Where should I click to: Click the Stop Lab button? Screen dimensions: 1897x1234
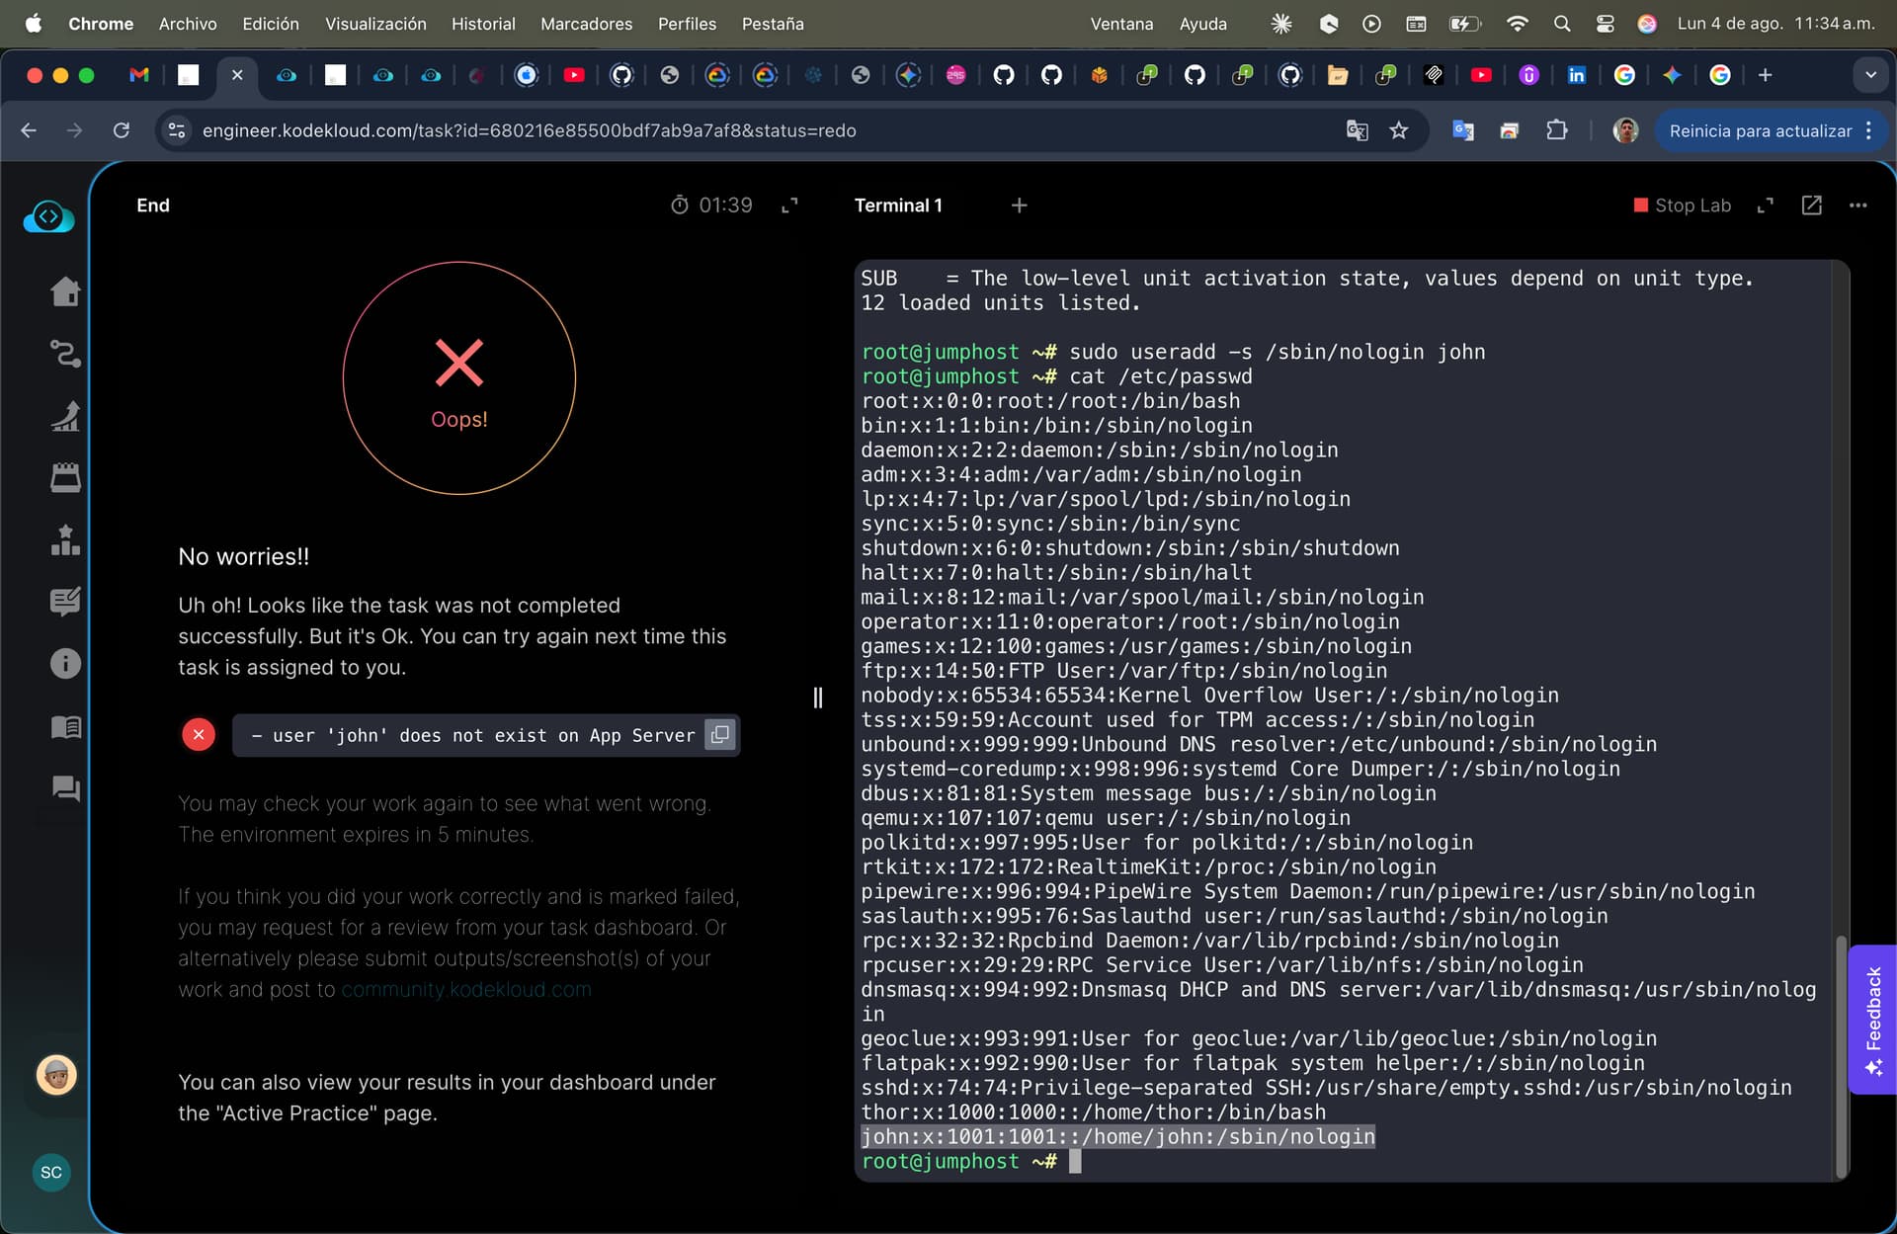click(x=1682, y=206)
